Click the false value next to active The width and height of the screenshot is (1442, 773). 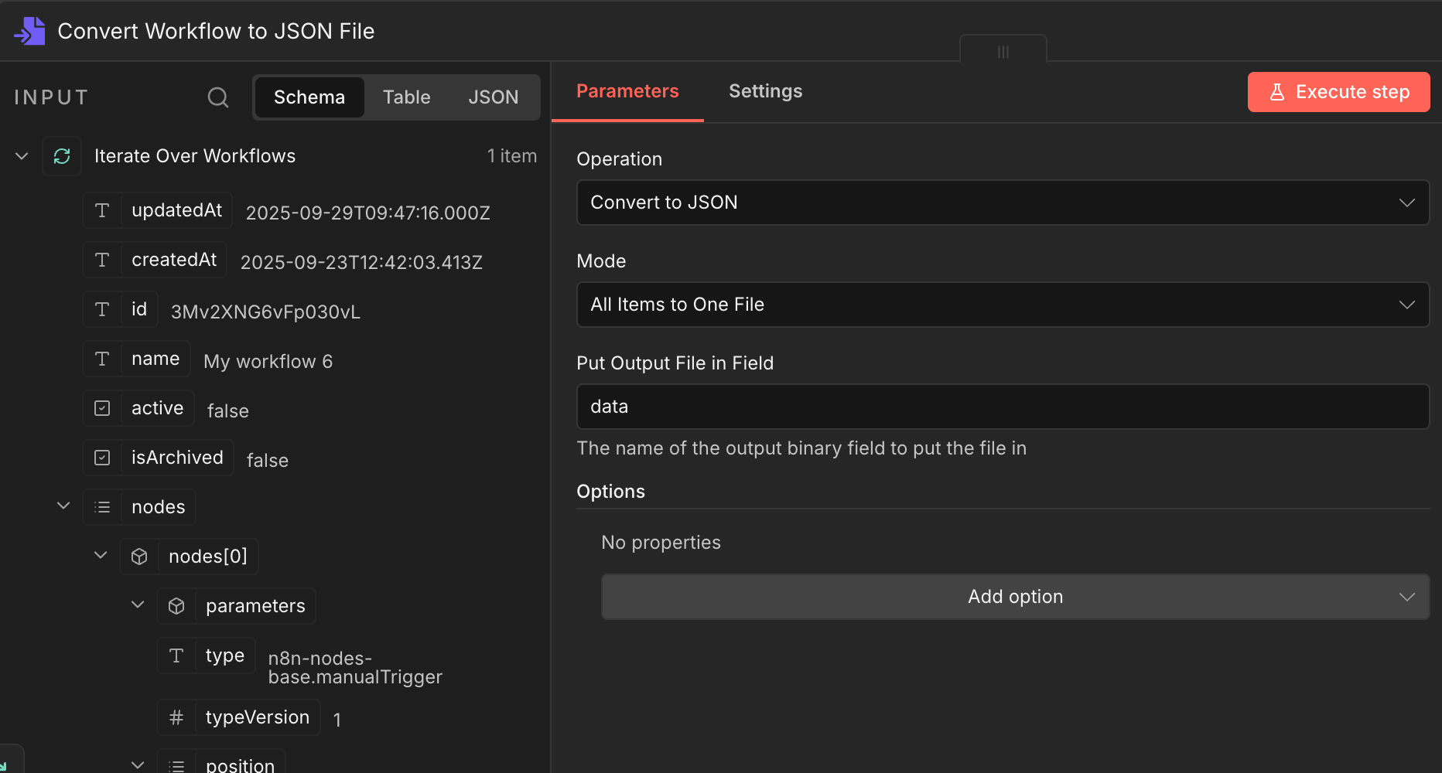[228, 411]
